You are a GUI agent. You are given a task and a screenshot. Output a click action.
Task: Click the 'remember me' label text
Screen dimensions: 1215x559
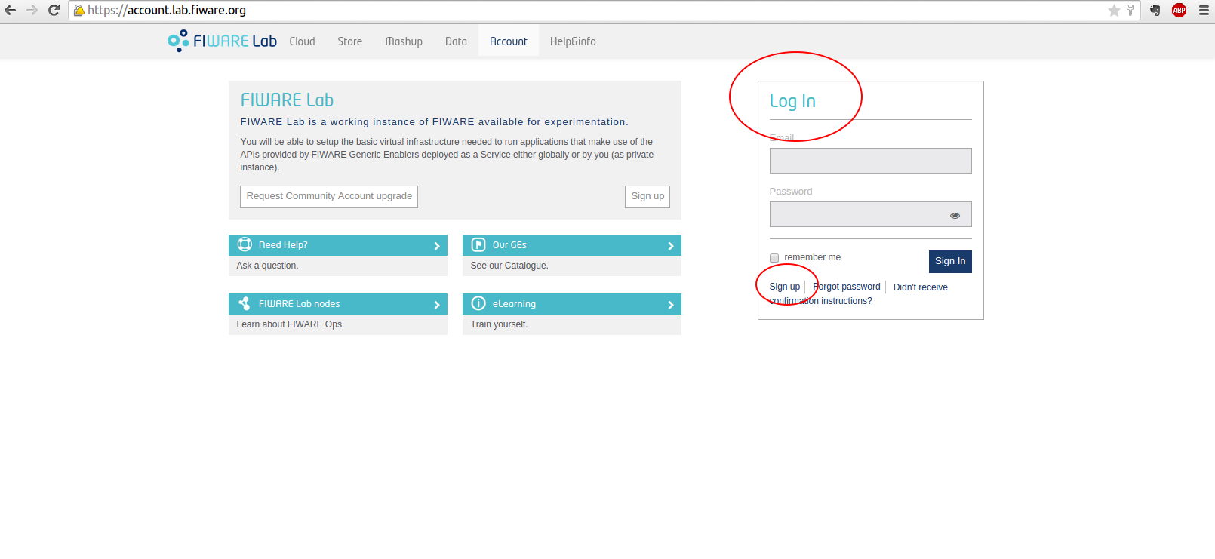[812, 257]
